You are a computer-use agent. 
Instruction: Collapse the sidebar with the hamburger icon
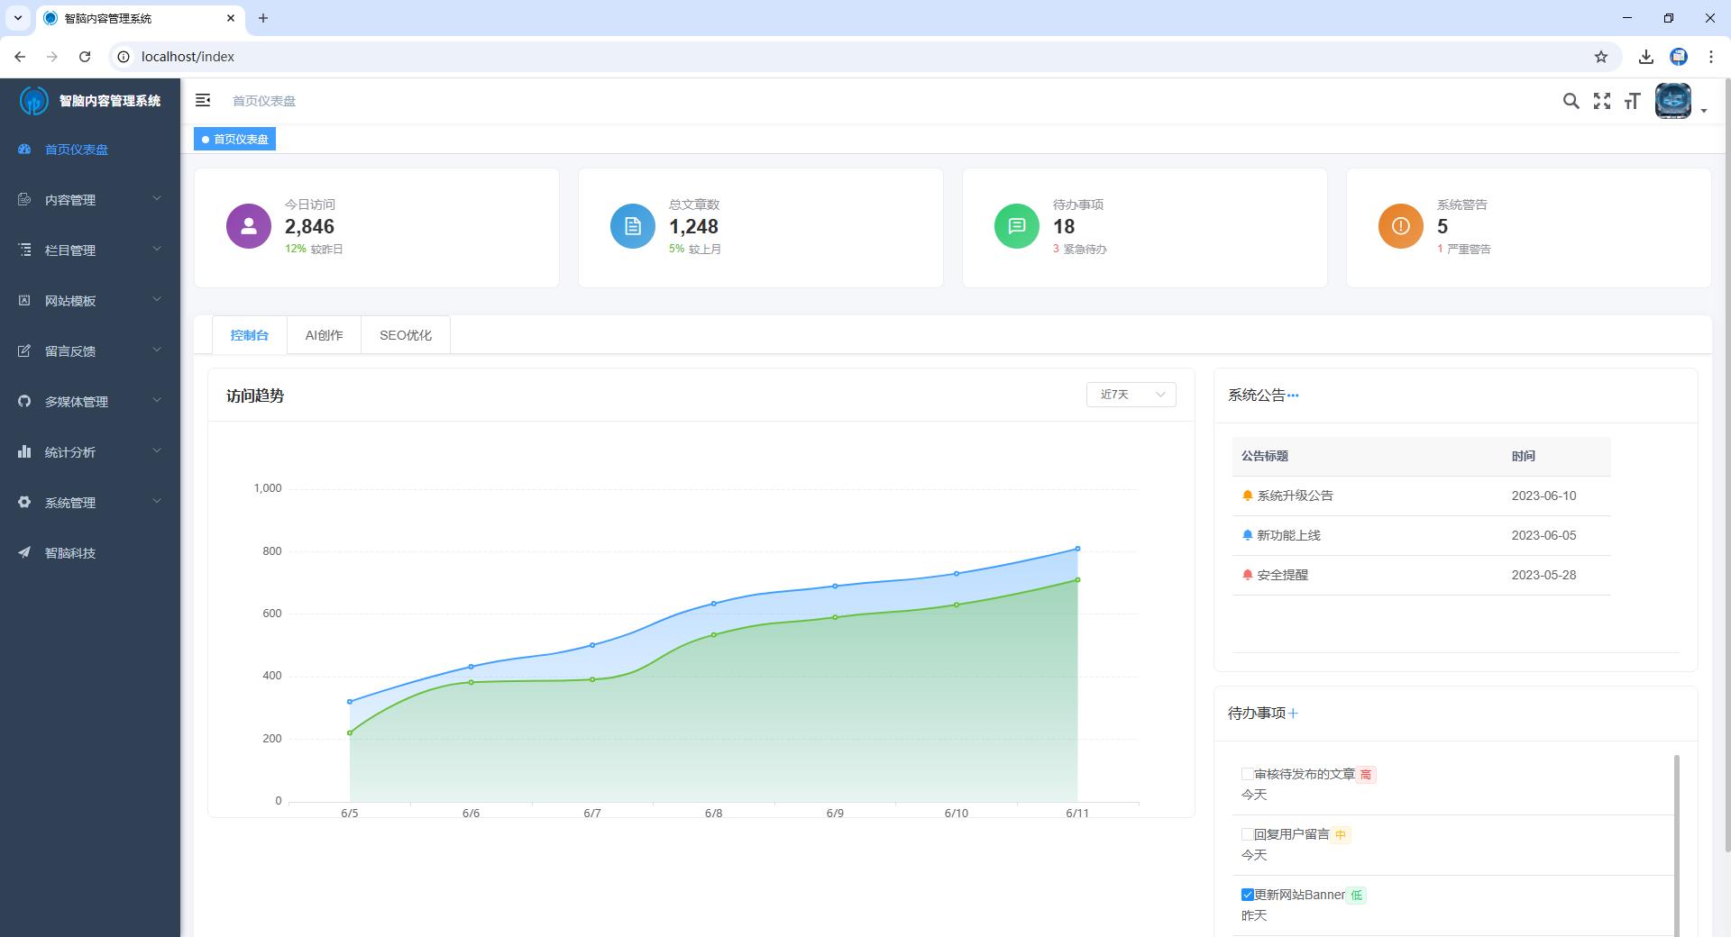pyautogui.click(x=203, y=100)
